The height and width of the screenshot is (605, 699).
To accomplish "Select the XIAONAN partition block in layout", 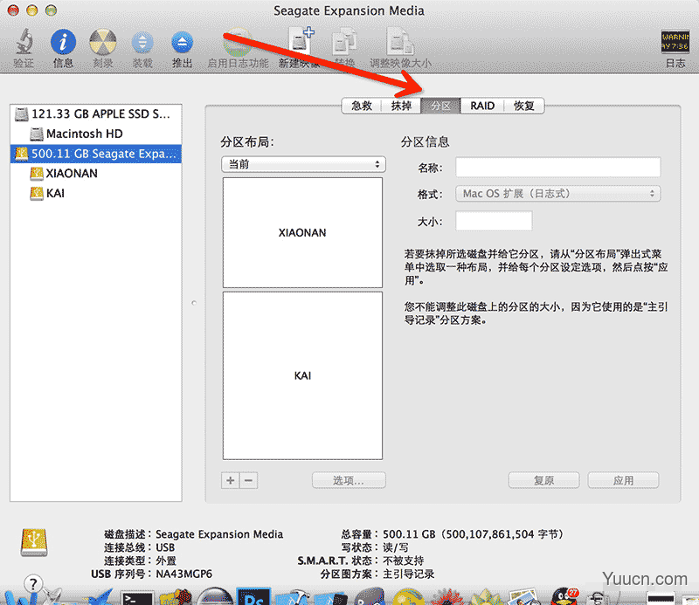I will 302,232.
